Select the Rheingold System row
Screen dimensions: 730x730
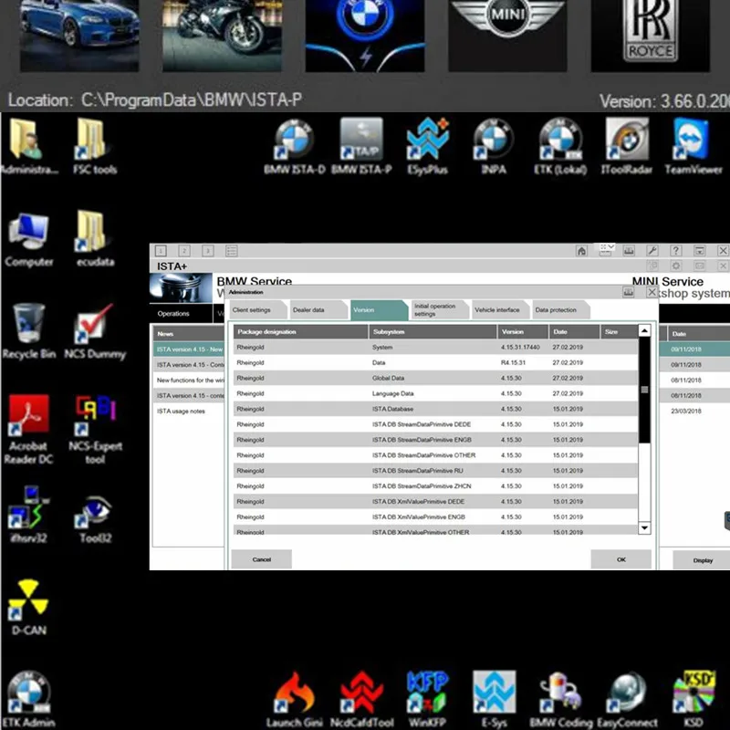[435, 348]
